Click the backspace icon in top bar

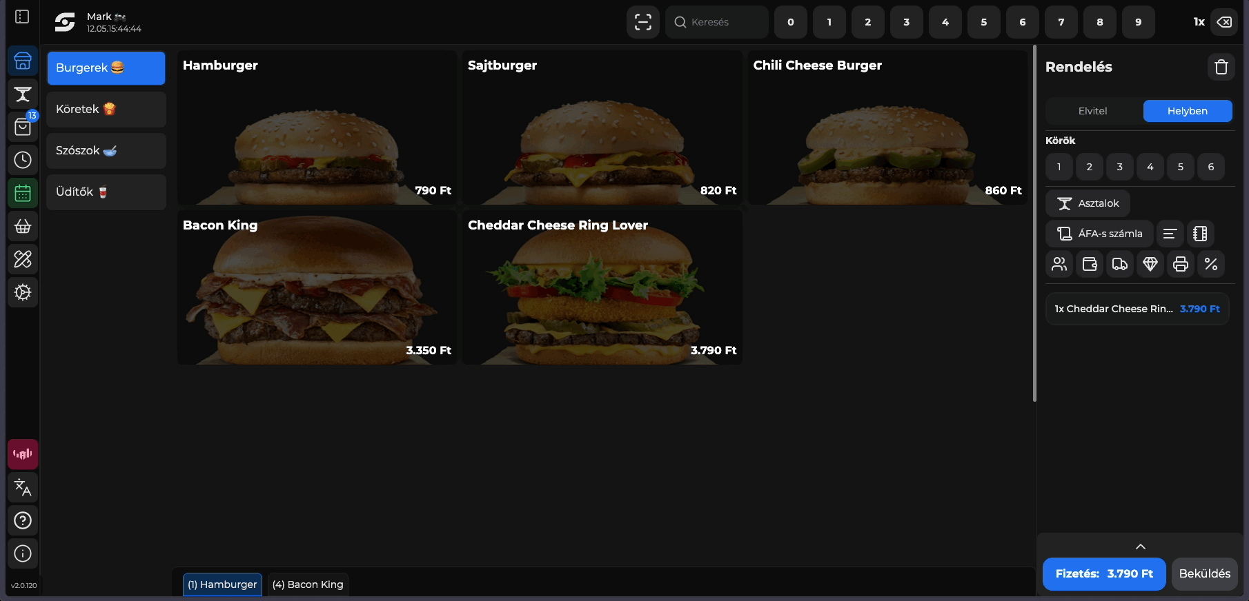(1224, 22)
